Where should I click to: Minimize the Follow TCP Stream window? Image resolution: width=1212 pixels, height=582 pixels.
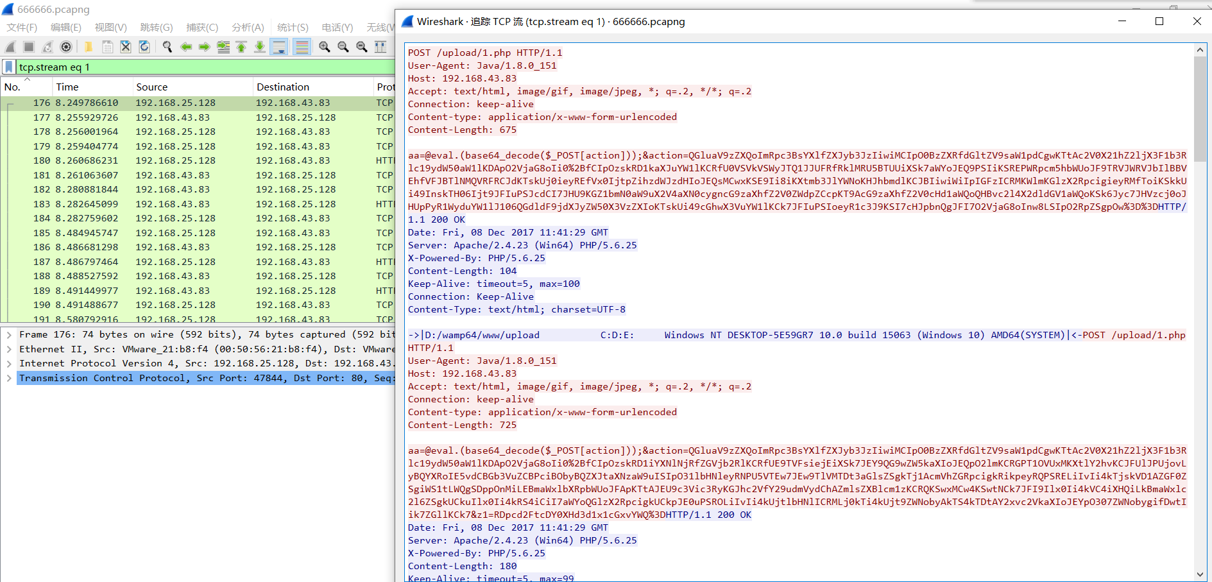click(1122, 21)
